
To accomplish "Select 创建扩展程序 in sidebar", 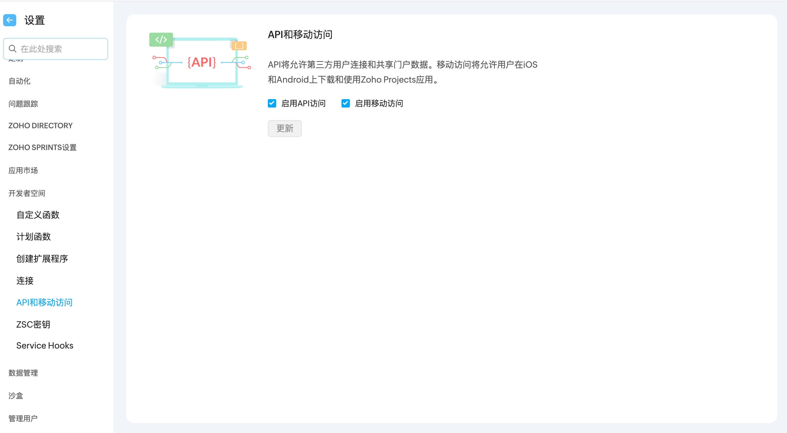I will tap(42, 259).
